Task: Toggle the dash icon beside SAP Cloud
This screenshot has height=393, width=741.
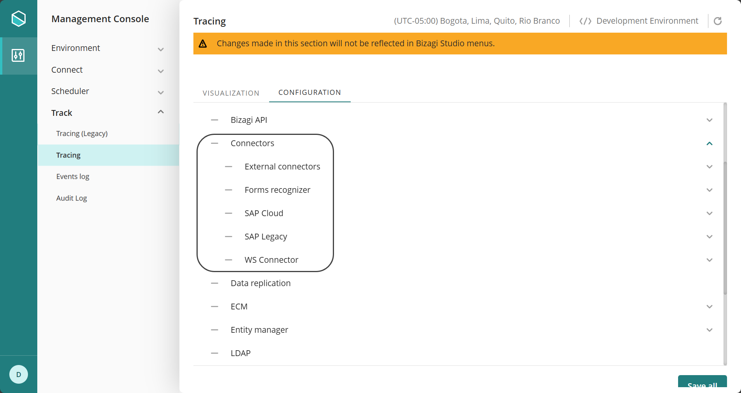Action: 228,213
